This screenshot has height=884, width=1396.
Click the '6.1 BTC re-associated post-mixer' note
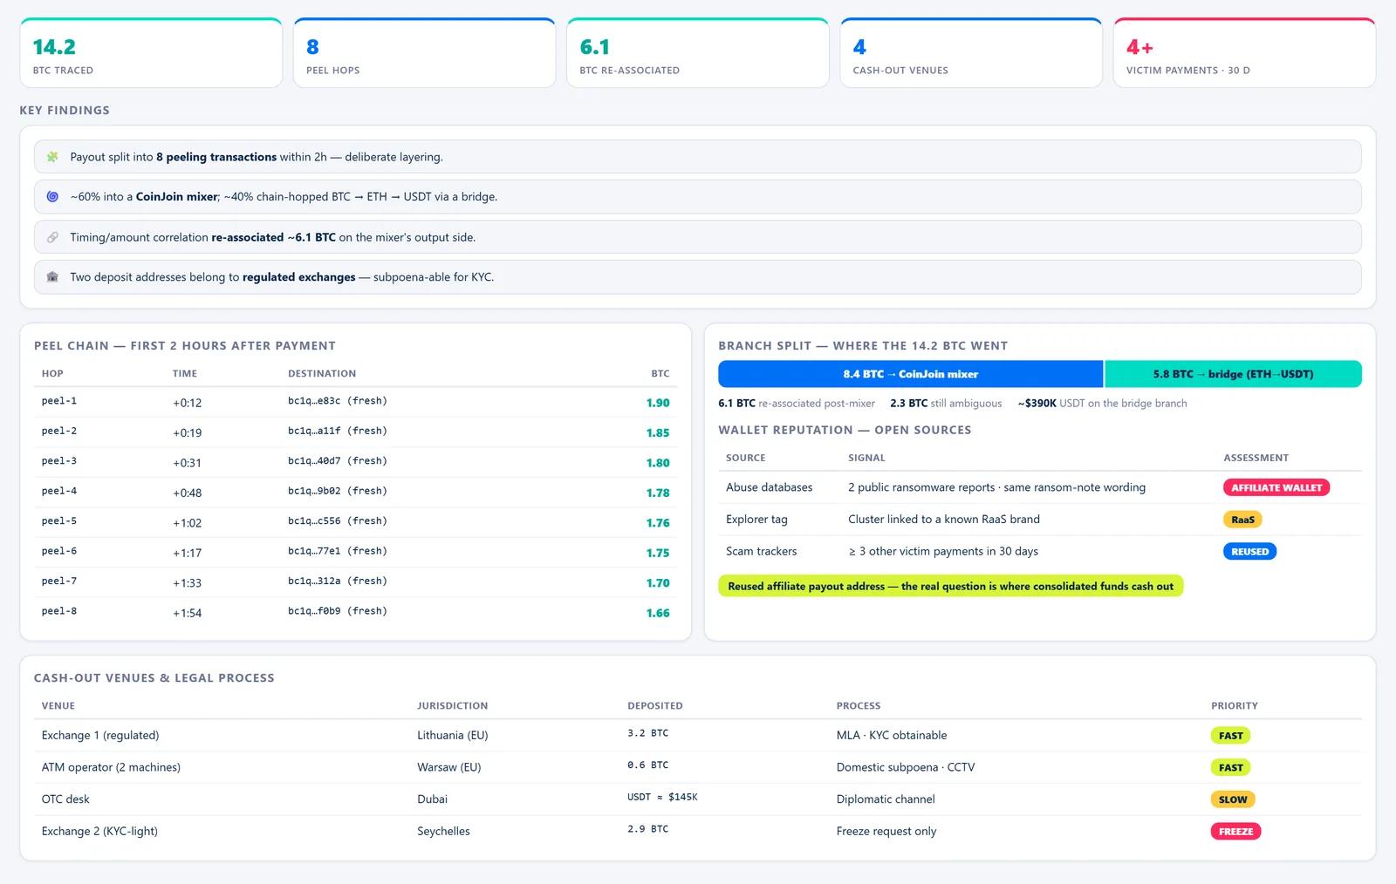[797, 404]
